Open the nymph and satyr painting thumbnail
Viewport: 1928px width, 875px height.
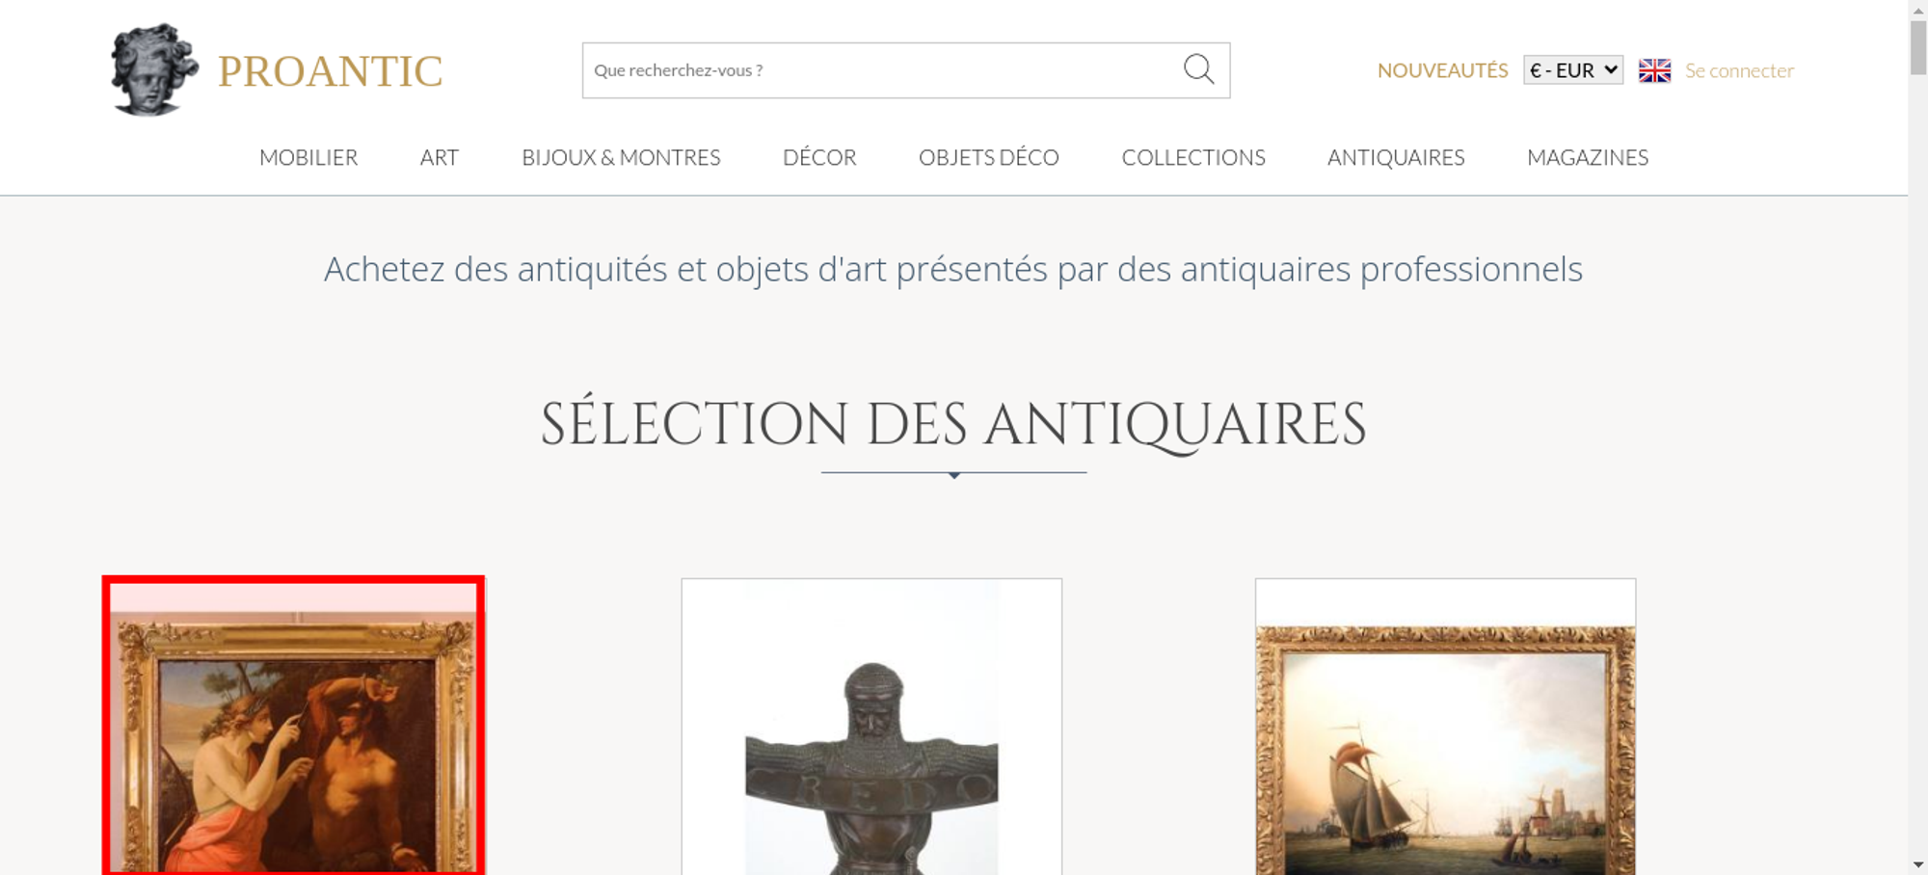pos(293,726)
